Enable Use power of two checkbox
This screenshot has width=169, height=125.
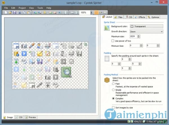pos(113,41)
